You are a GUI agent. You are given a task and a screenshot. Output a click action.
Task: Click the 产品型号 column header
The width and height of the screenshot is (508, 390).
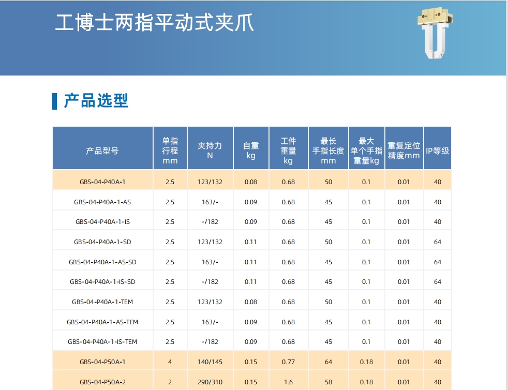[x=102, y=151]
